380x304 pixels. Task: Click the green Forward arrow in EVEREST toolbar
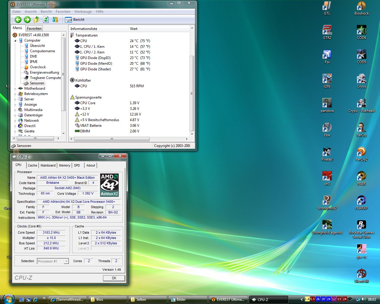point(27,20)
